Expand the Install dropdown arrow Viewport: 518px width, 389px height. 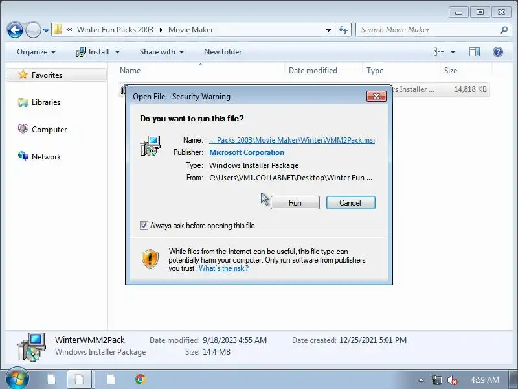117,52
